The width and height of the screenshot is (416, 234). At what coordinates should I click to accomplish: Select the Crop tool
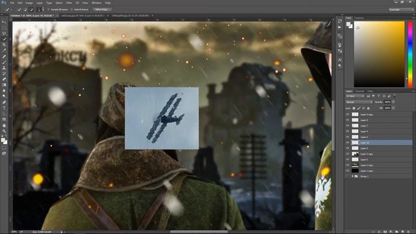click(4, 45)
